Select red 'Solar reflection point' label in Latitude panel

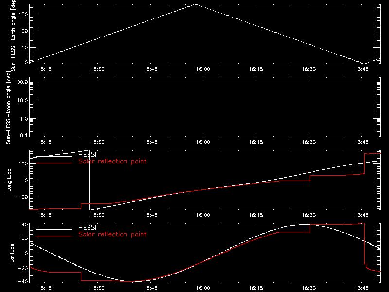pos(112,234)
